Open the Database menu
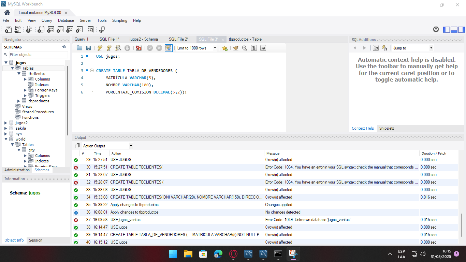 pos(66,20)
